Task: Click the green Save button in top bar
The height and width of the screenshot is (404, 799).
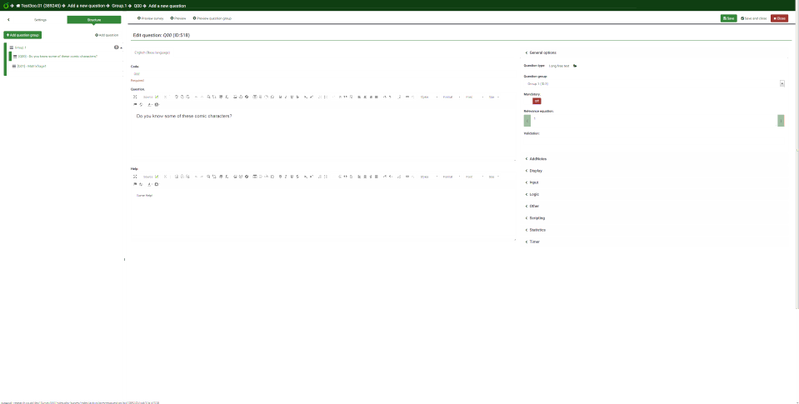Action: click(728, 17)
